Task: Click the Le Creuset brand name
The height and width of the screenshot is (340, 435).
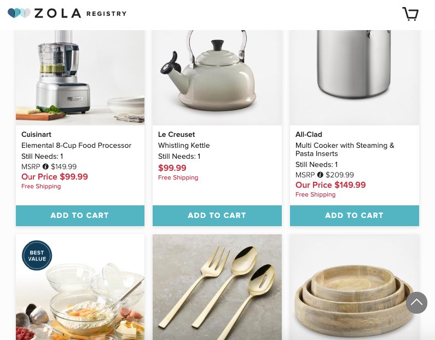Action: click(x=176, y=134)
